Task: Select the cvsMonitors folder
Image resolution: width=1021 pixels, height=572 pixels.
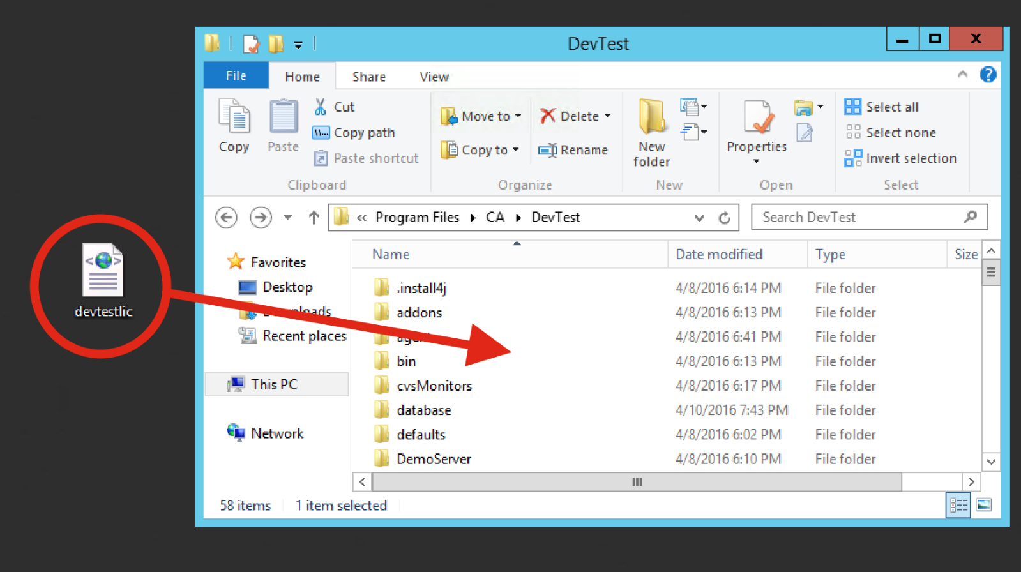Action: point(423,386)
